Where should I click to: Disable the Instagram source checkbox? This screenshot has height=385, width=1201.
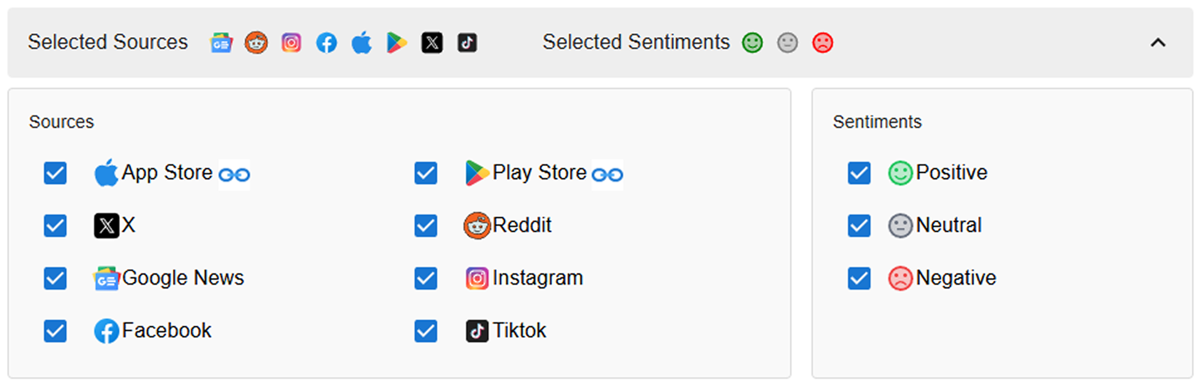(x=426, y=278)
